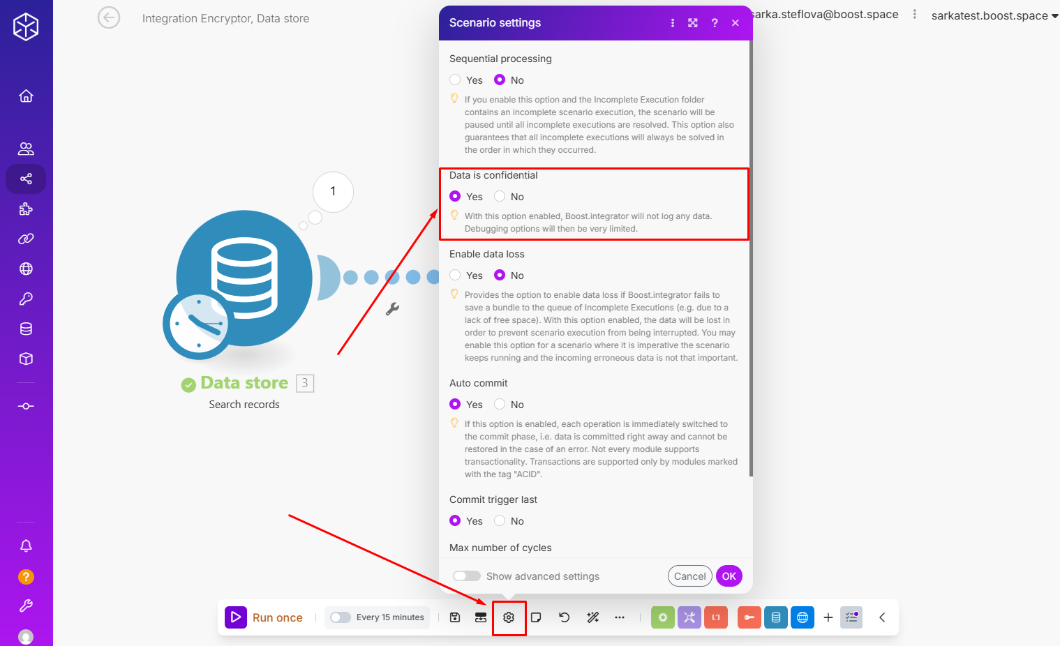Click the OK button
1060x646 pixels.
(729, 576)
